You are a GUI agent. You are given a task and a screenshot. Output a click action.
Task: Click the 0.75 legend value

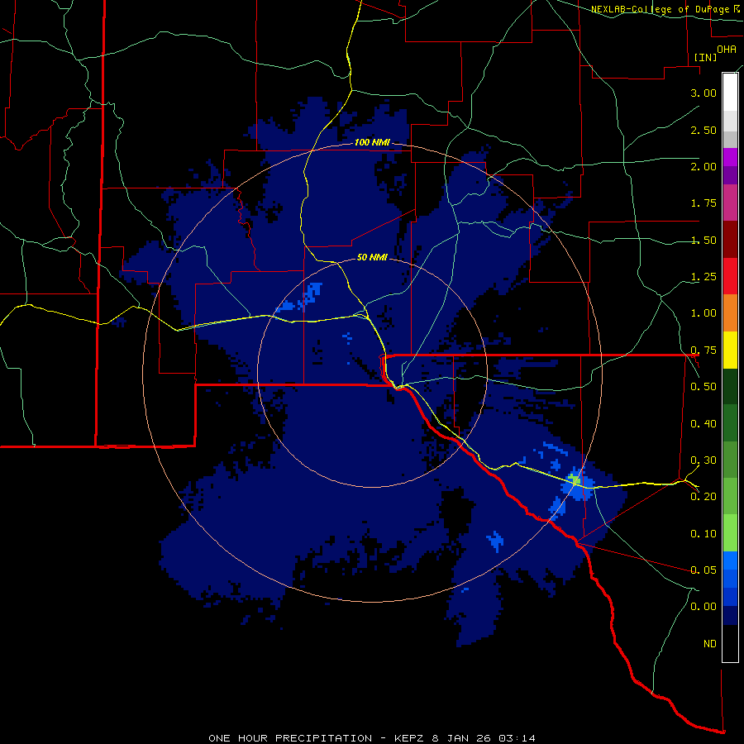click(x=703, y=351)
